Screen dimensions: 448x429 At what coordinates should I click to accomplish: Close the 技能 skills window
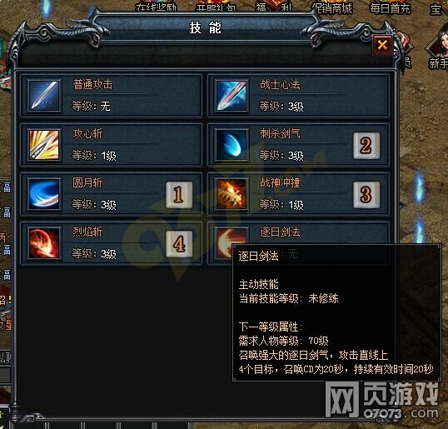click(x=382, y=45)
